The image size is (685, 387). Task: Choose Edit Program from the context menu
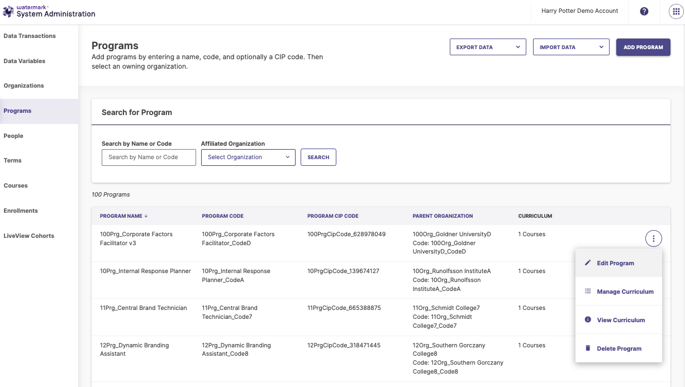click(619, 263)
